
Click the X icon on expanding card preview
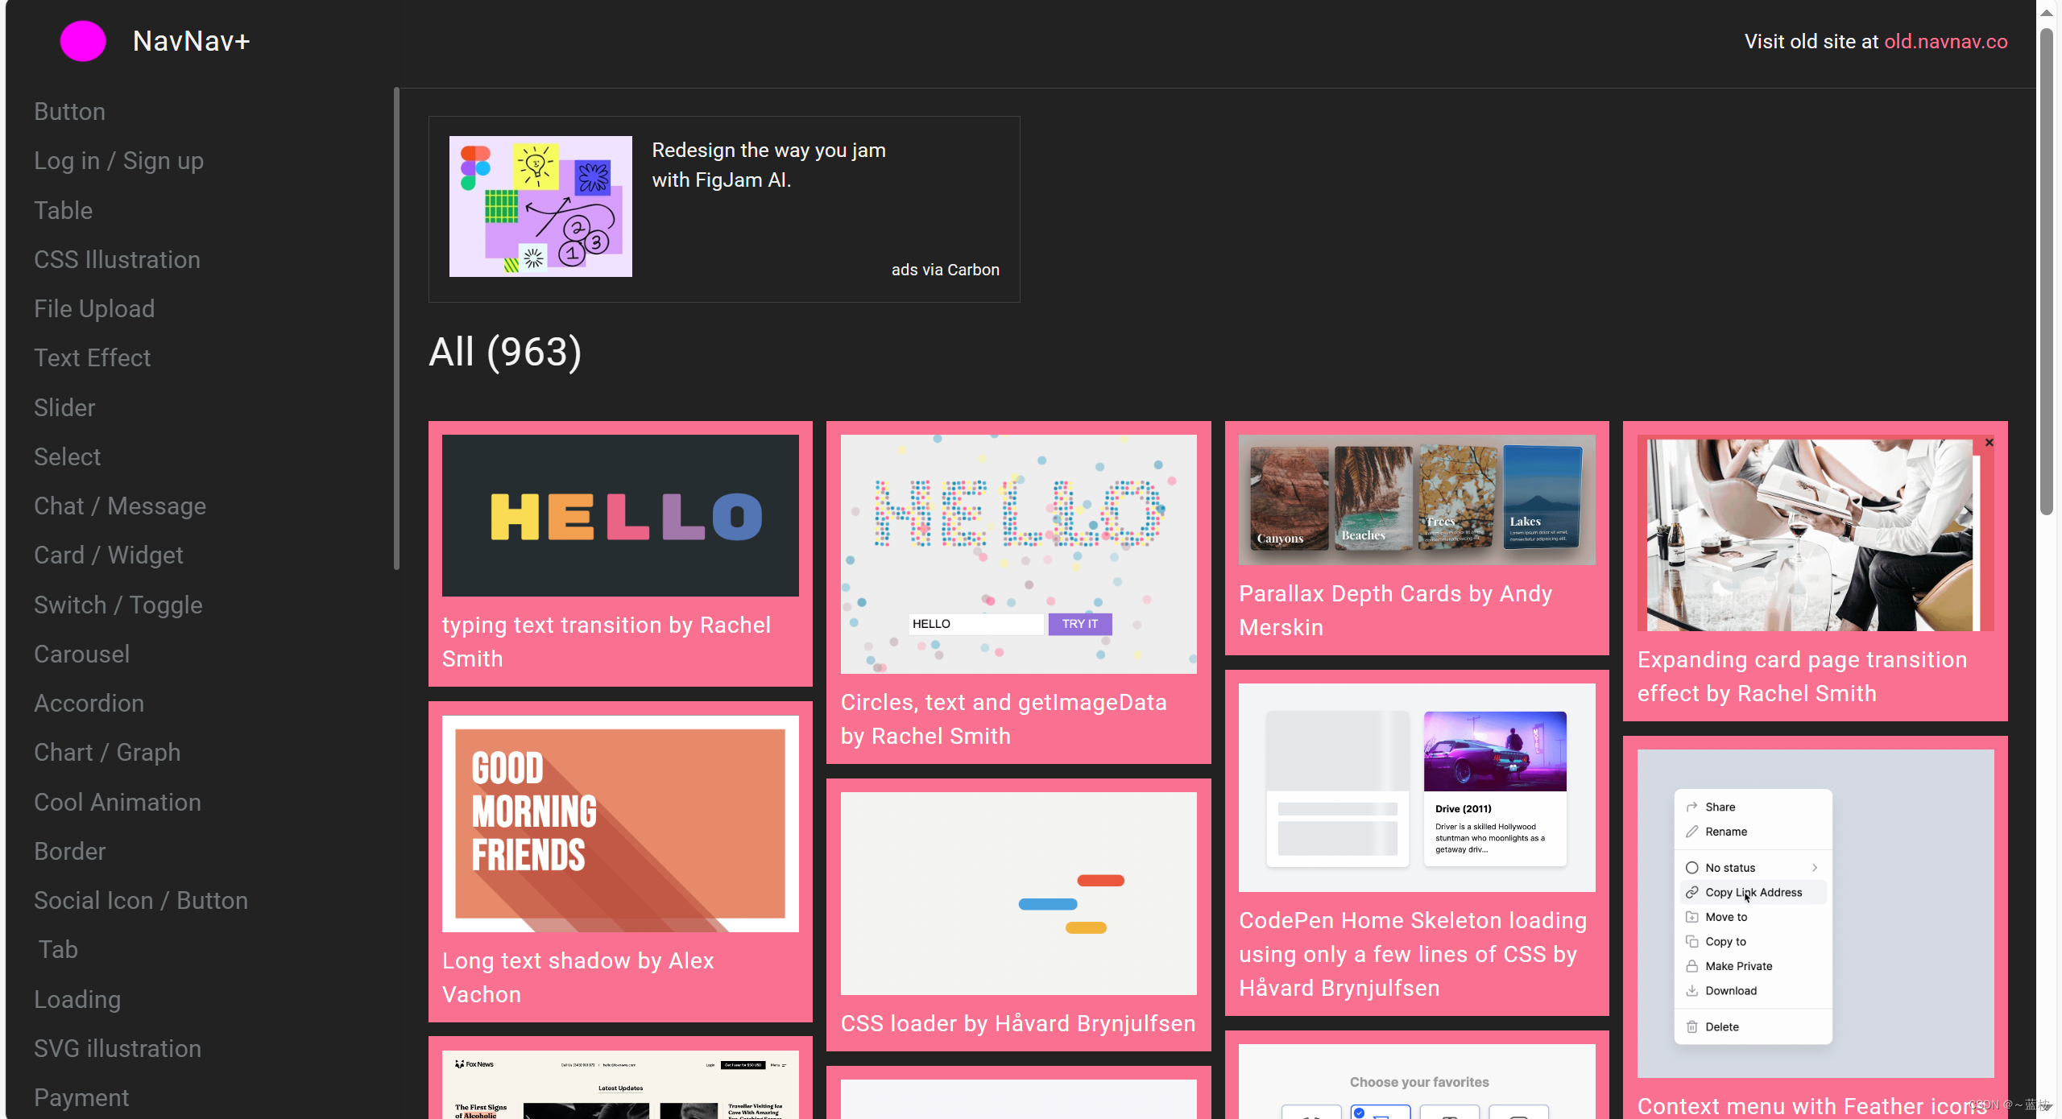pos(1989,443)
